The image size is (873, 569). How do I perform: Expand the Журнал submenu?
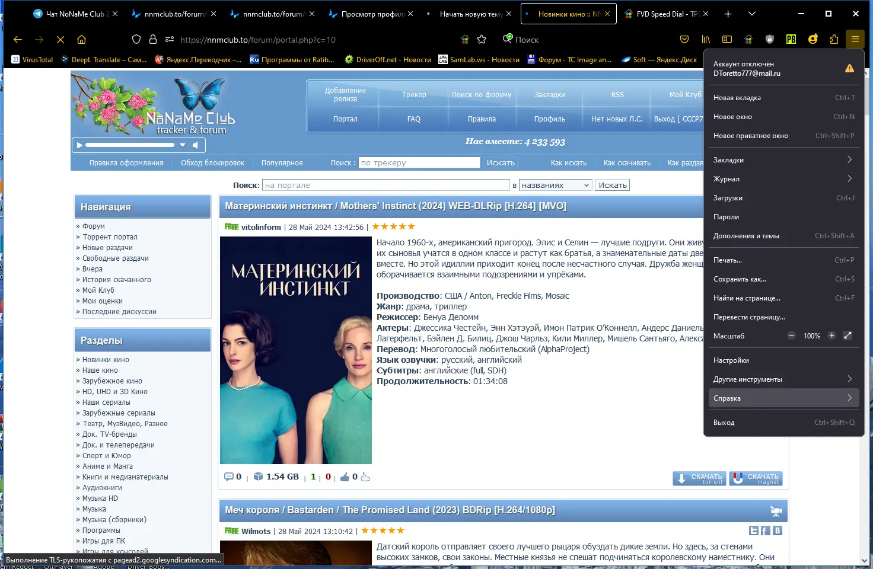click(783, 179)
